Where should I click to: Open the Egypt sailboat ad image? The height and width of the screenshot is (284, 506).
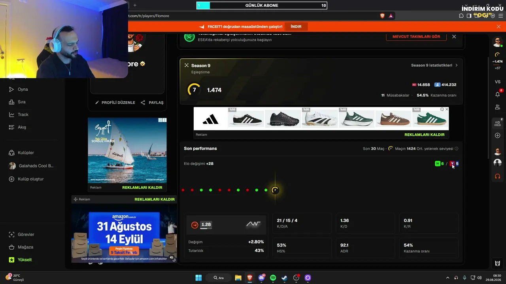[127, 150]
